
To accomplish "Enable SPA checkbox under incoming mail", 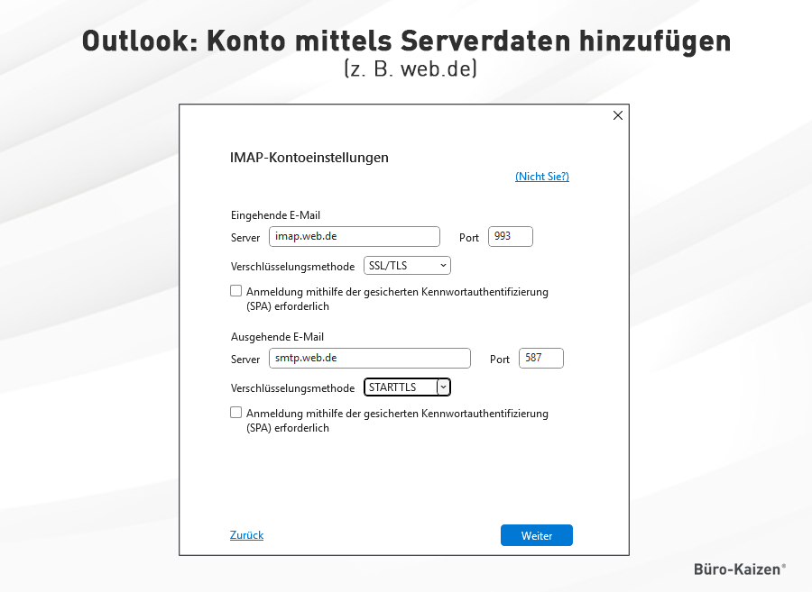I will click(236, 291).
